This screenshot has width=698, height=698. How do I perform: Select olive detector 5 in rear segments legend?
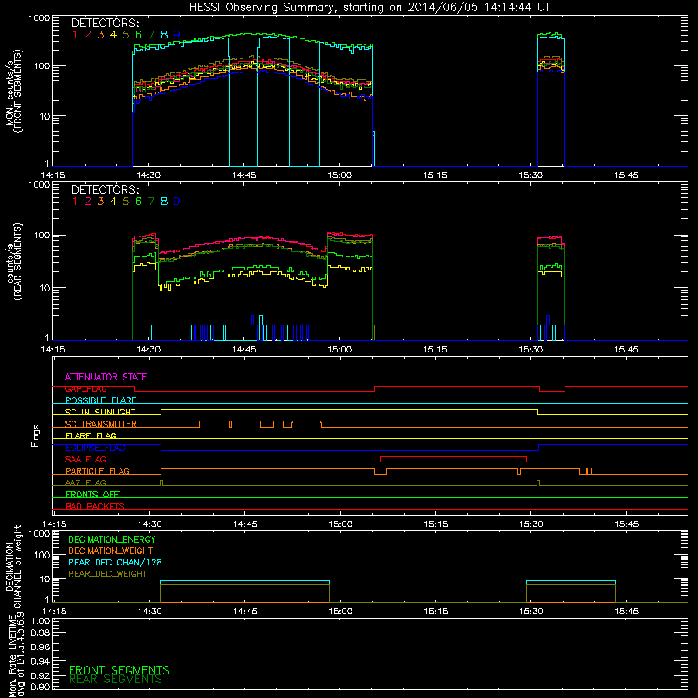coord(126,202)
